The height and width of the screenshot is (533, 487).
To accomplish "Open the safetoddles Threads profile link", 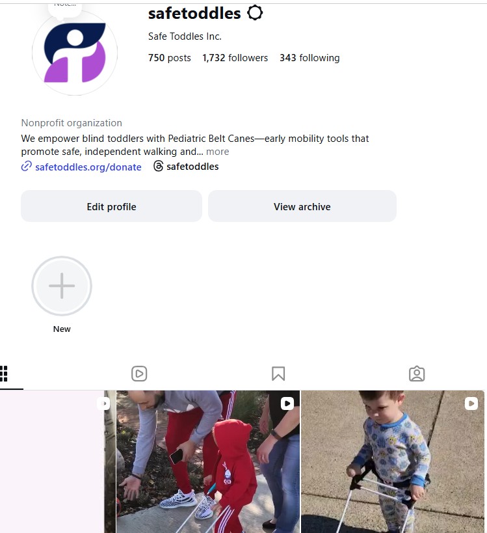I will coord(192,167).
